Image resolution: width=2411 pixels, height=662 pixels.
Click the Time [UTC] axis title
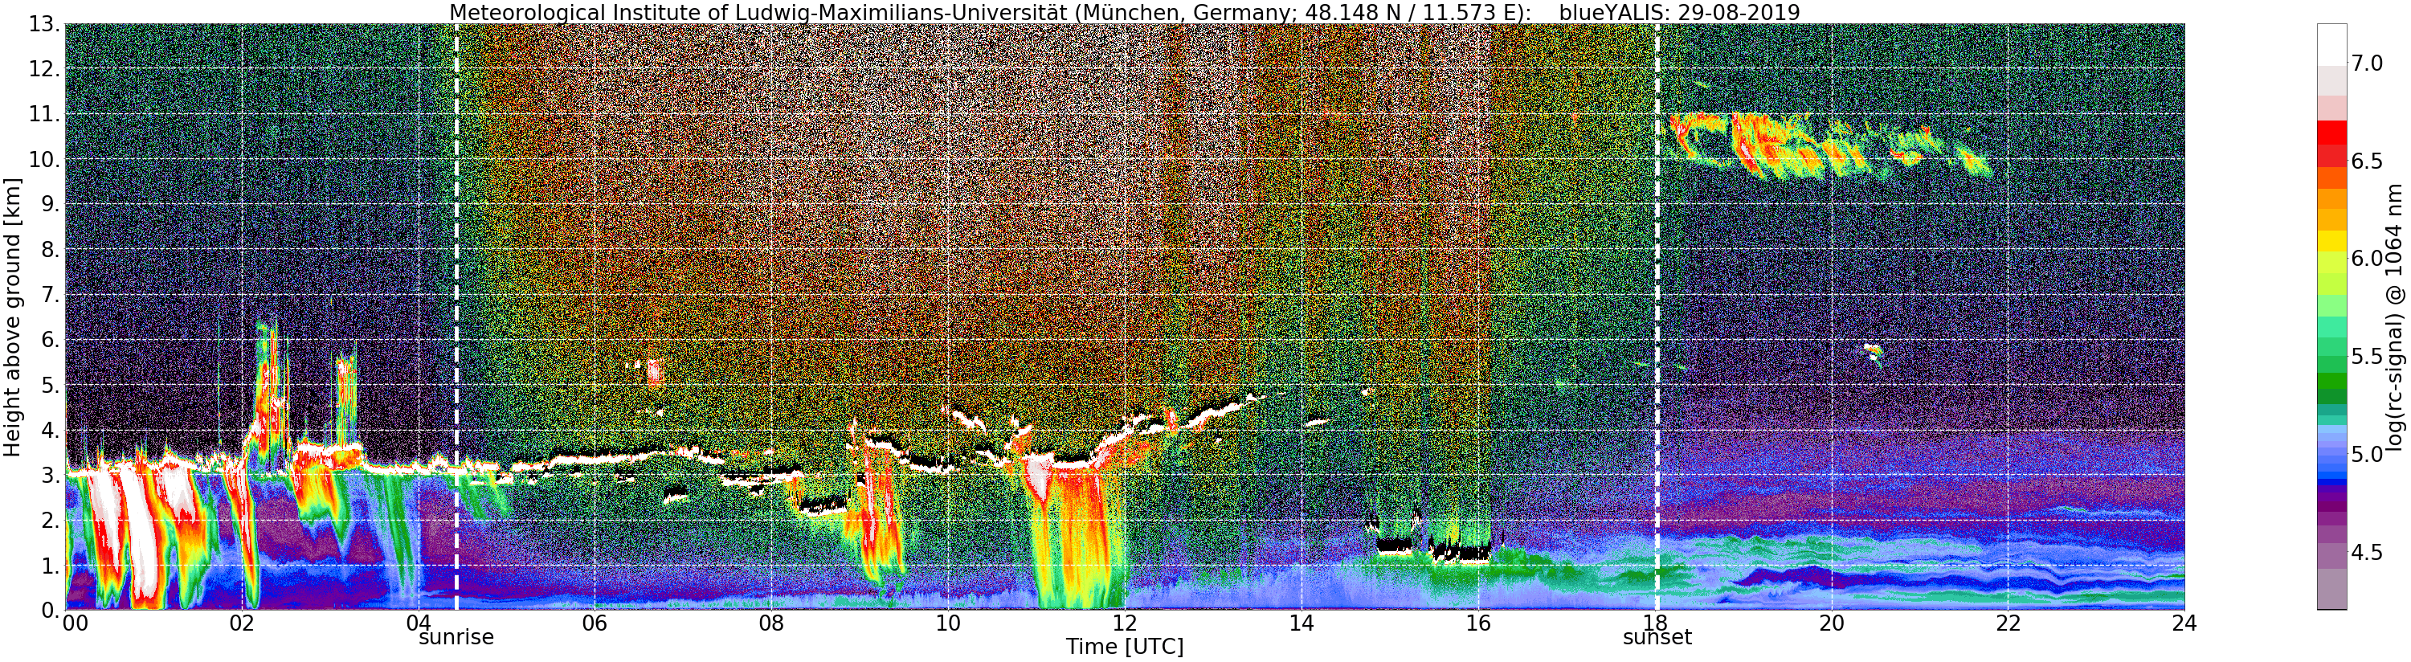[1124, 647]
